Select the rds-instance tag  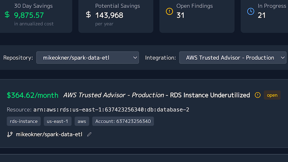tap(24, 121)
